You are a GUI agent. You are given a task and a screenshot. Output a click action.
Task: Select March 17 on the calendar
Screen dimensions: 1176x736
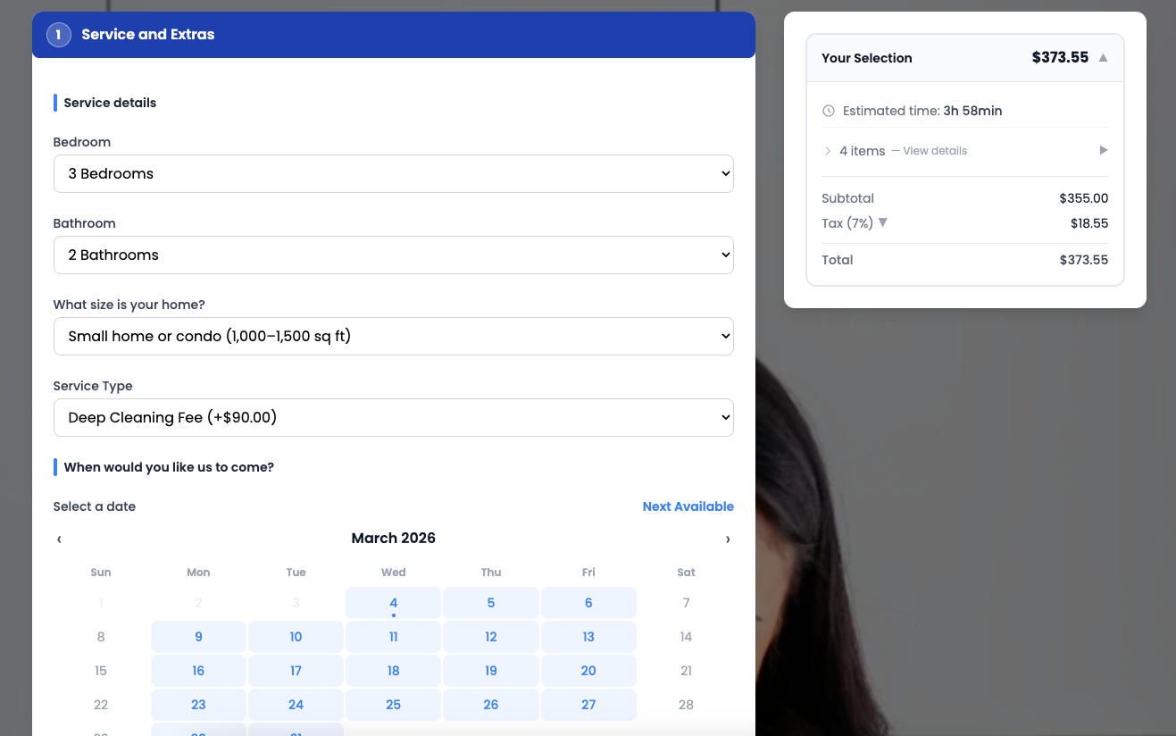296,671
